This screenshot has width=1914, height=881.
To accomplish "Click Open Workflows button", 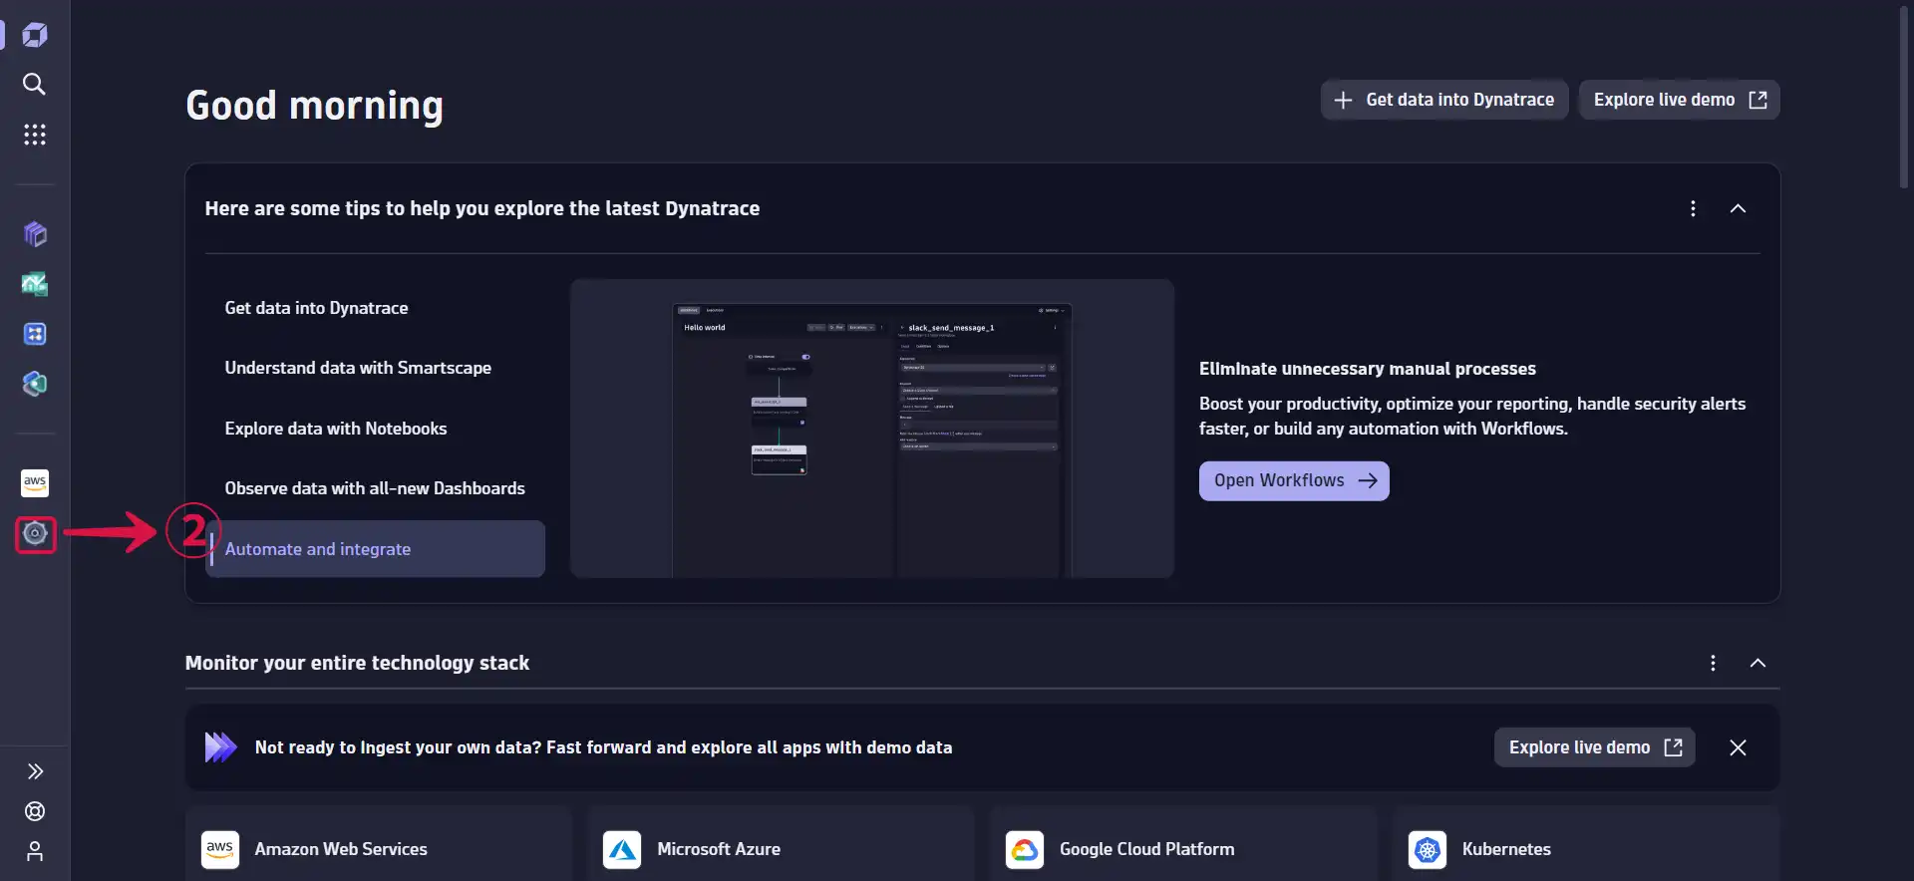I will click(x=1294, y=480).
